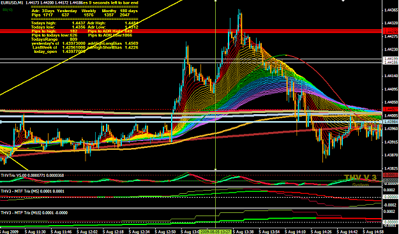
Task: Click the '180 days' ADR column header
Action: click(x=129, y=11)
